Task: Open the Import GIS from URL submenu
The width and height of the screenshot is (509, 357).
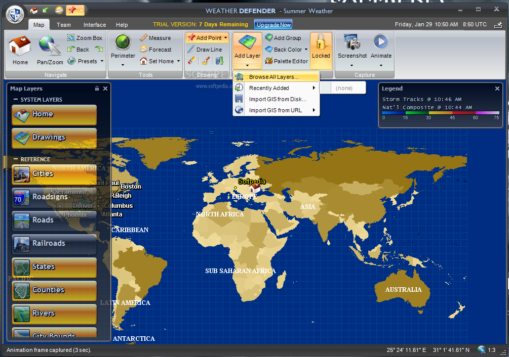Action: [276, 110]
